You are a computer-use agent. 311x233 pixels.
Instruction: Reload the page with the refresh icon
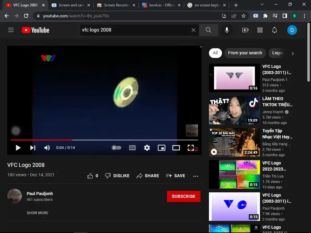coord(26,16)
